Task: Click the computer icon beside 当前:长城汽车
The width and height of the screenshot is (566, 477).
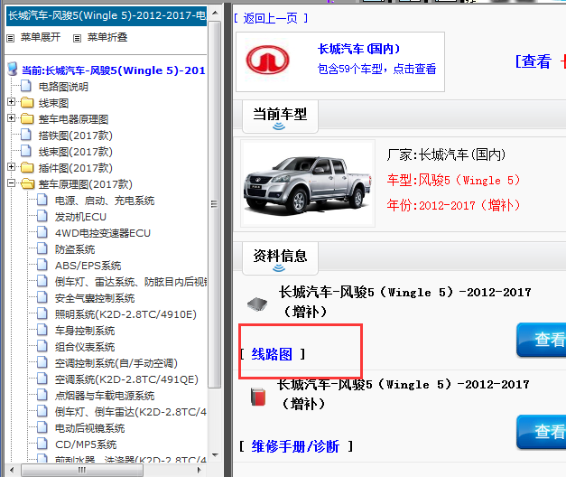Action: pos(13,69)
